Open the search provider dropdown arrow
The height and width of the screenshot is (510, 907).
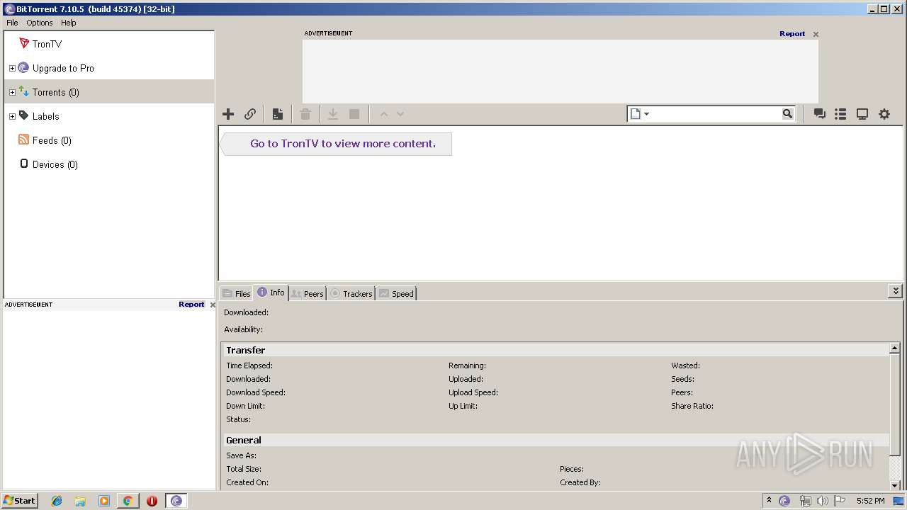pos(646,114)
